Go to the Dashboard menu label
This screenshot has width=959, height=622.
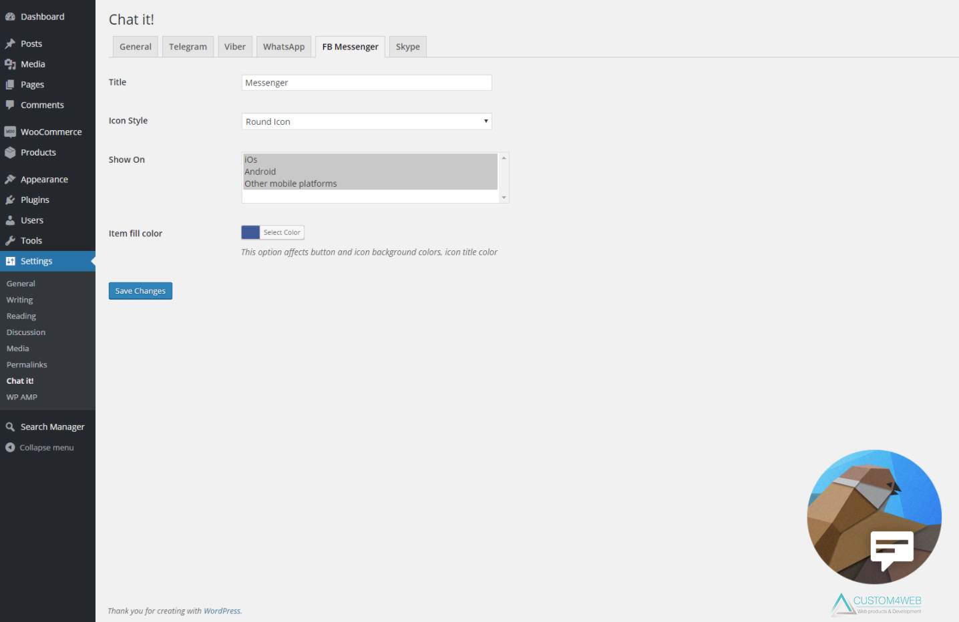(43, 17)
